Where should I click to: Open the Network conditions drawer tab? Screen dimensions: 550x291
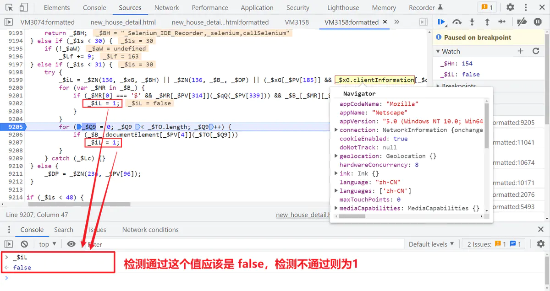click(150, 230)
